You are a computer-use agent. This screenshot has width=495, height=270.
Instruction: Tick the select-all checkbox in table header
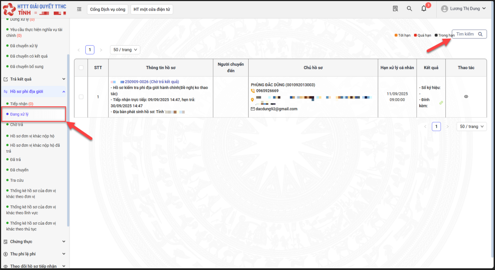click(x=81, y=68)
